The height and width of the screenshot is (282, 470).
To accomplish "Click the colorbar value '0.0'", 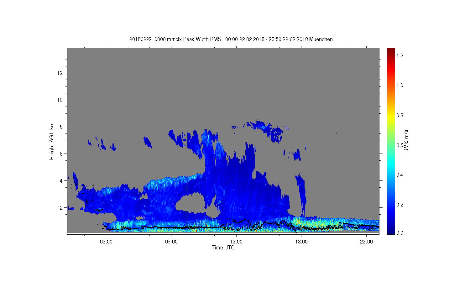I will [x=400, y=233].
